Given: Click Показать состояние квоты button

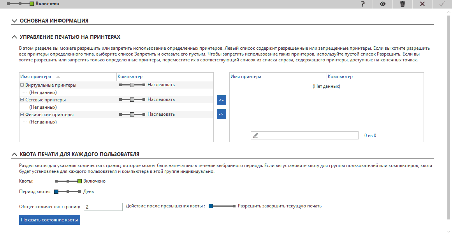Looking at the screenshot, I should click(49, 220).
